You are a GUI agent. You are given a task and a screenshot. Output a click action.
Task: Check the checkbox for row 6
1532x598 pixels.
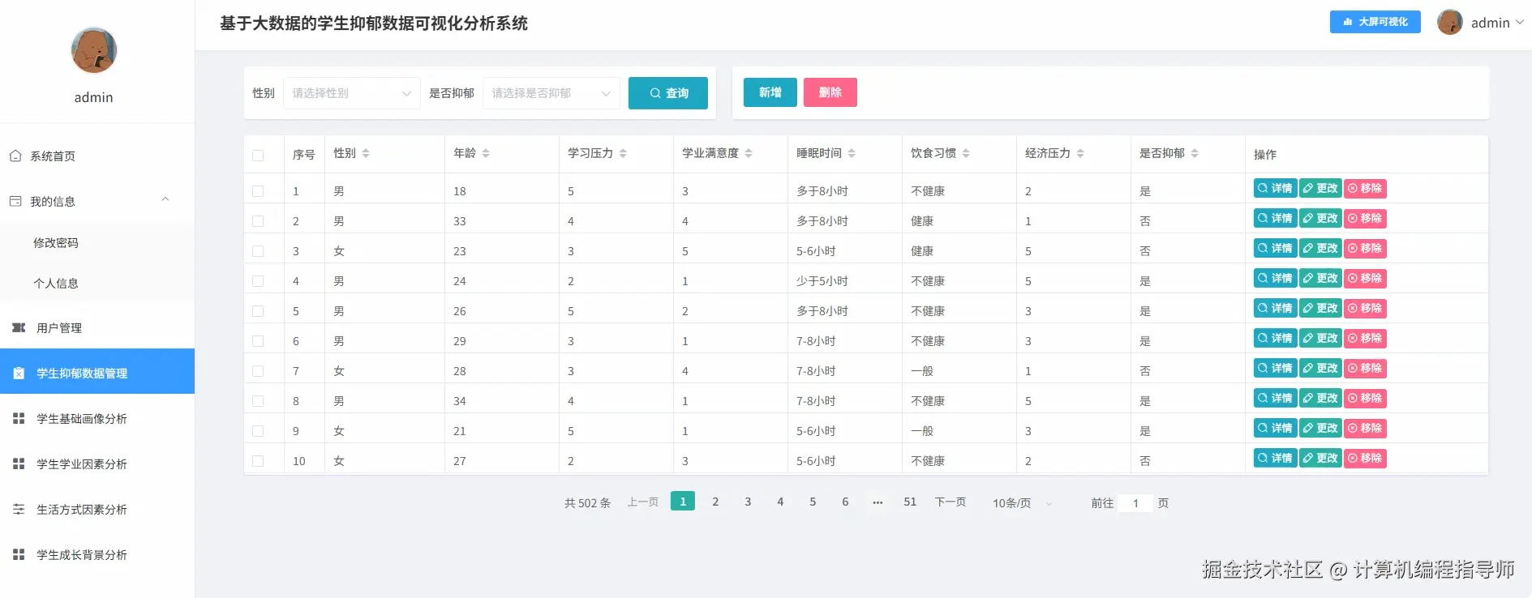[258, 341]
